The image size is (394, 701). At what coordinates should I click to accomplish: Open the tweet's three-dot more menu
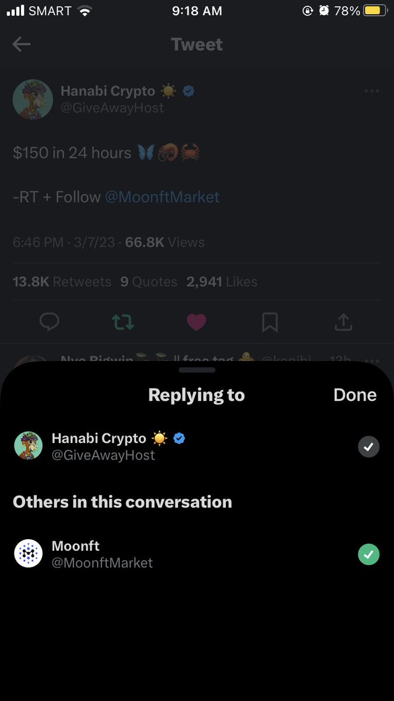tap(372, 91)
